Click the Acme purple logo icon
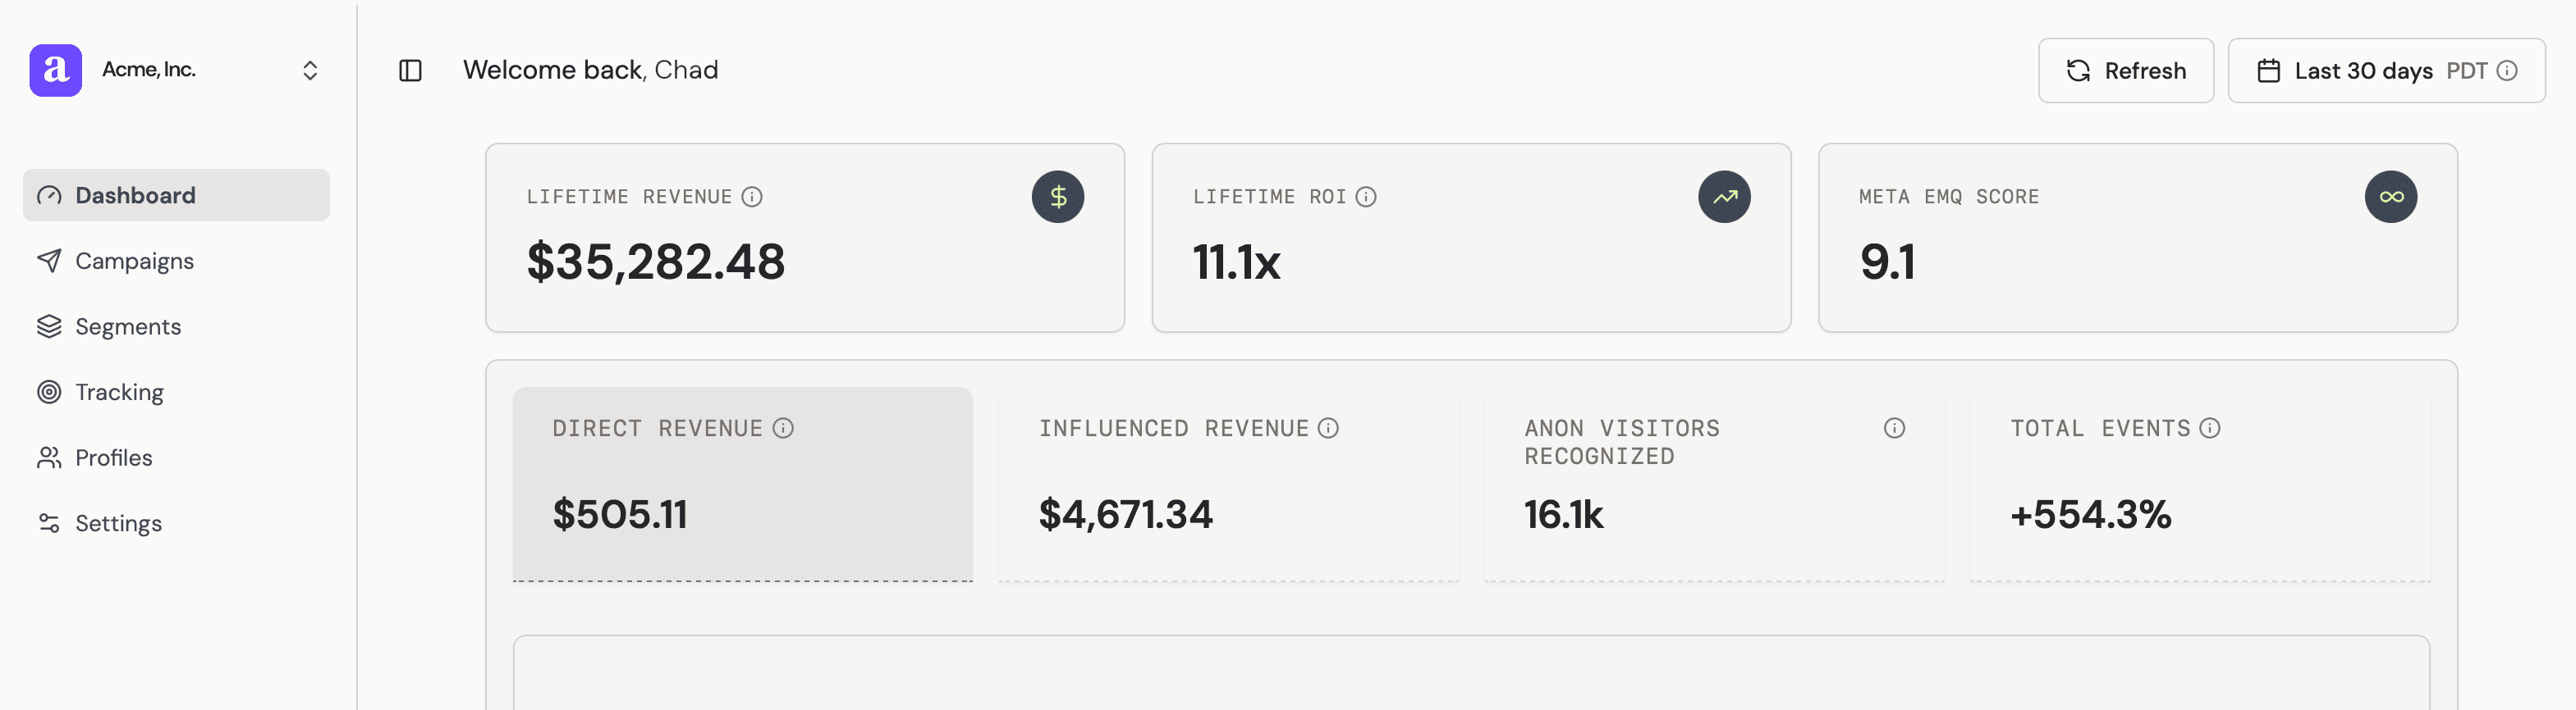Screen dimensions: 2576x710 [x=56, y=70]
